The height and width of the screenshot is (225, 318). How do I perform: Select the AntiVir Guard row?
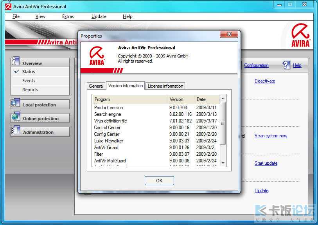(156, 148)
